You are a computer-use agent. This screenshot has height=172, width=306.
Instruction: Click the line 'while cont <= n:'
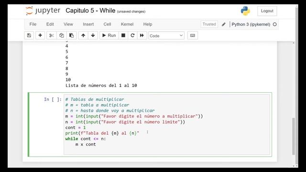pos(86,139)
